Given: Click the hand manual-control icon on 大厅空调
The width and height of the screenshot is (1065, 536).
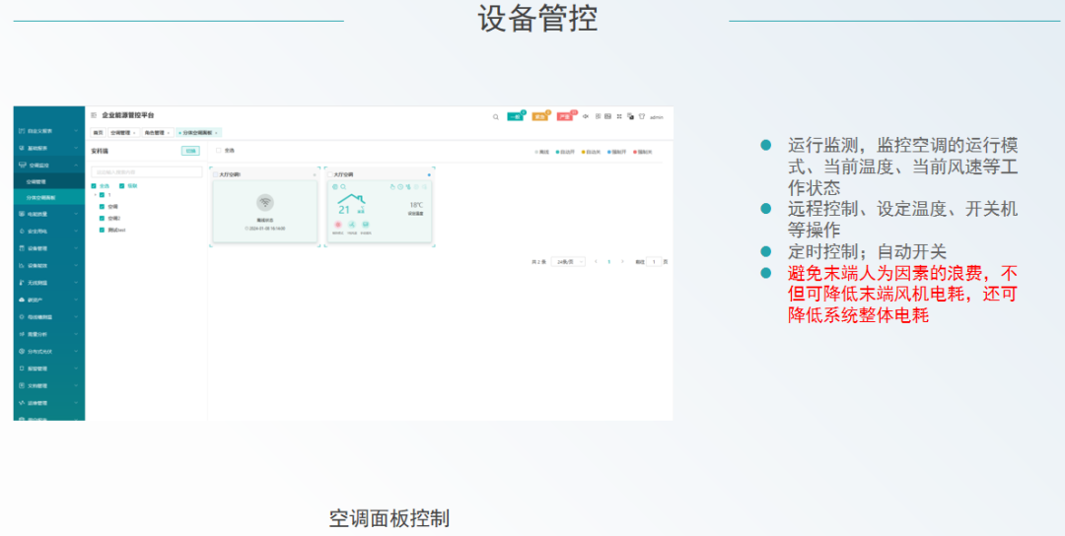Looking at the screenshot, I should point(392,186).
